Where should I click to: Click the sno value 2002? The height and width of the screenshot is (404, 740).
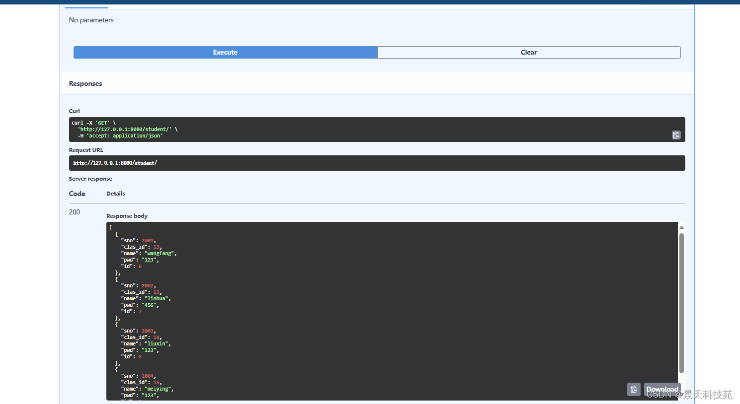[148, 285]
